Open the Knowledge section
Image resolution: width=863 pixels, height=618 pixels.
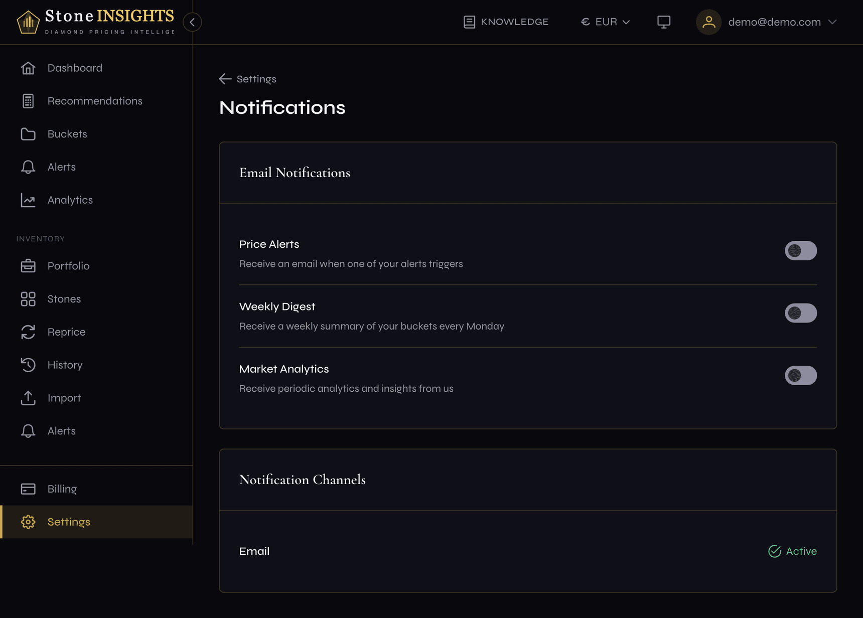(506, 22)
